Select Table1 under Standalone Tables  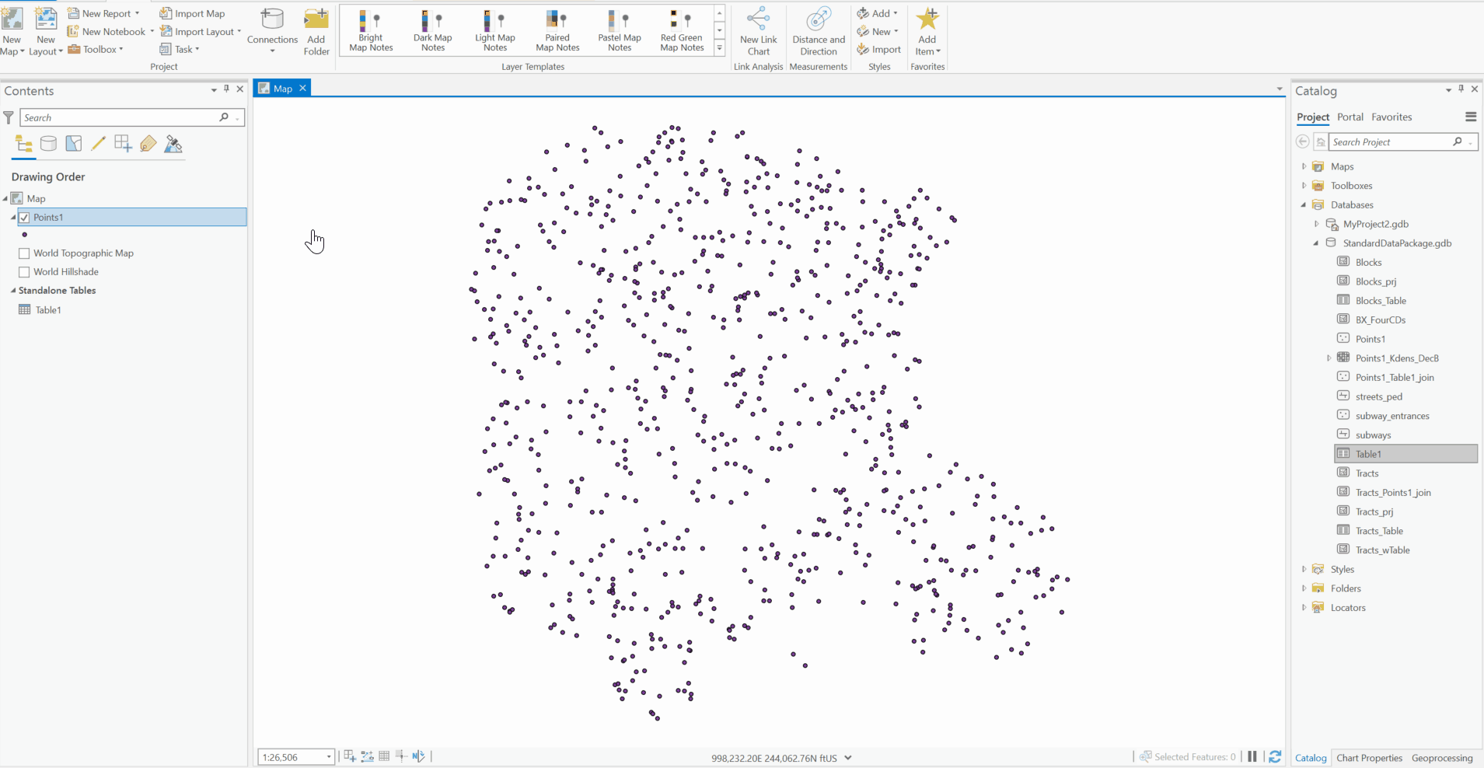click(47, 310)
